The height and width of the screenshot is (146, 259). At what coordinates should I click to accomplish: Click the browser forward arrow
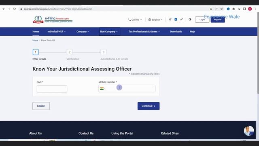(x=9, y=9)
